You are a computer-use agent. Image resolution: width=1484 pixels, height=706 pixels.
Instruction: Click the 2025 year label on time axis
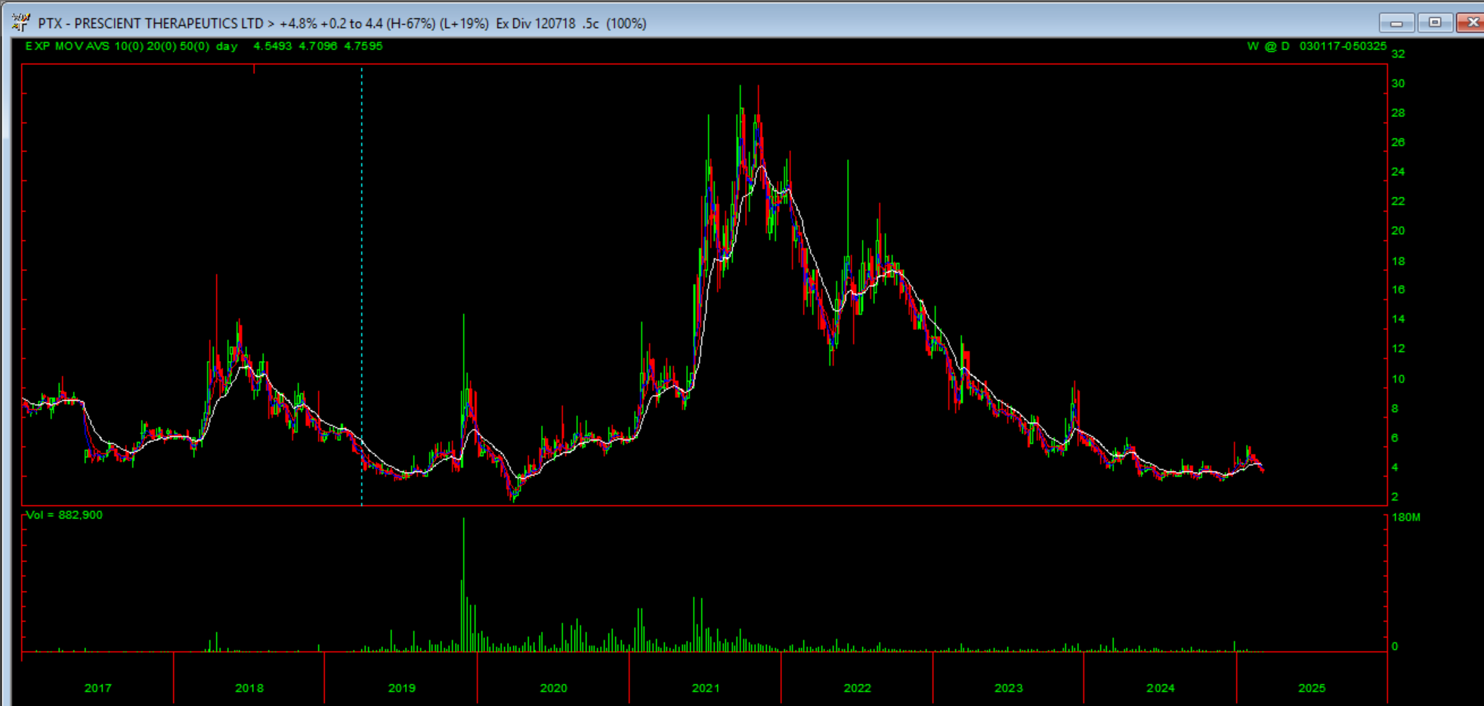pyautogui.click(x=1312, y=688)
